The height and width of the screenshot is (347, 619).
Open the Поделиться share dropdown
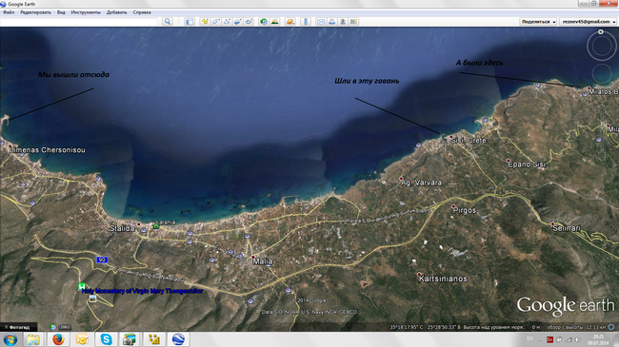point(538,22)
